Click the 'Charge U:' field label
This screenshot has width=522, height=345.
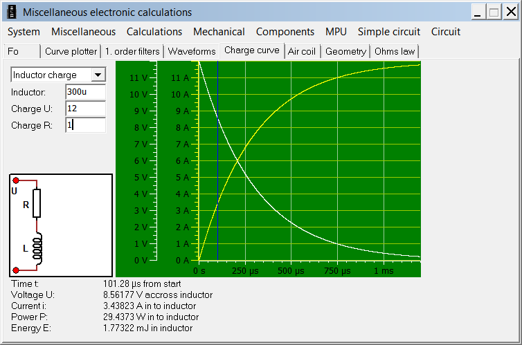point(32,109)
